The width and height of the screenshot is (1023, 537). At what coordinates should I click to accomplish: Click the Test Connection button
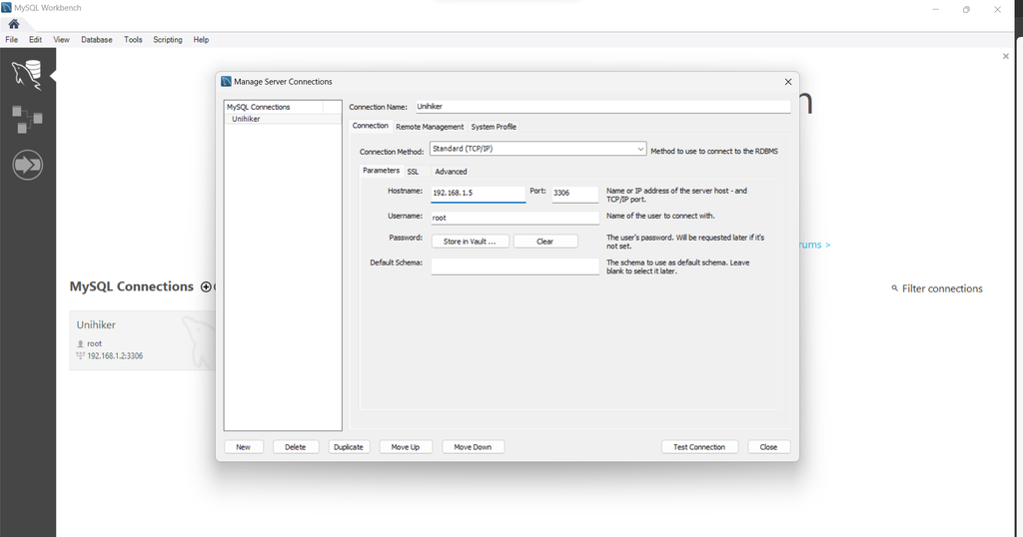(x=699, y=447)
